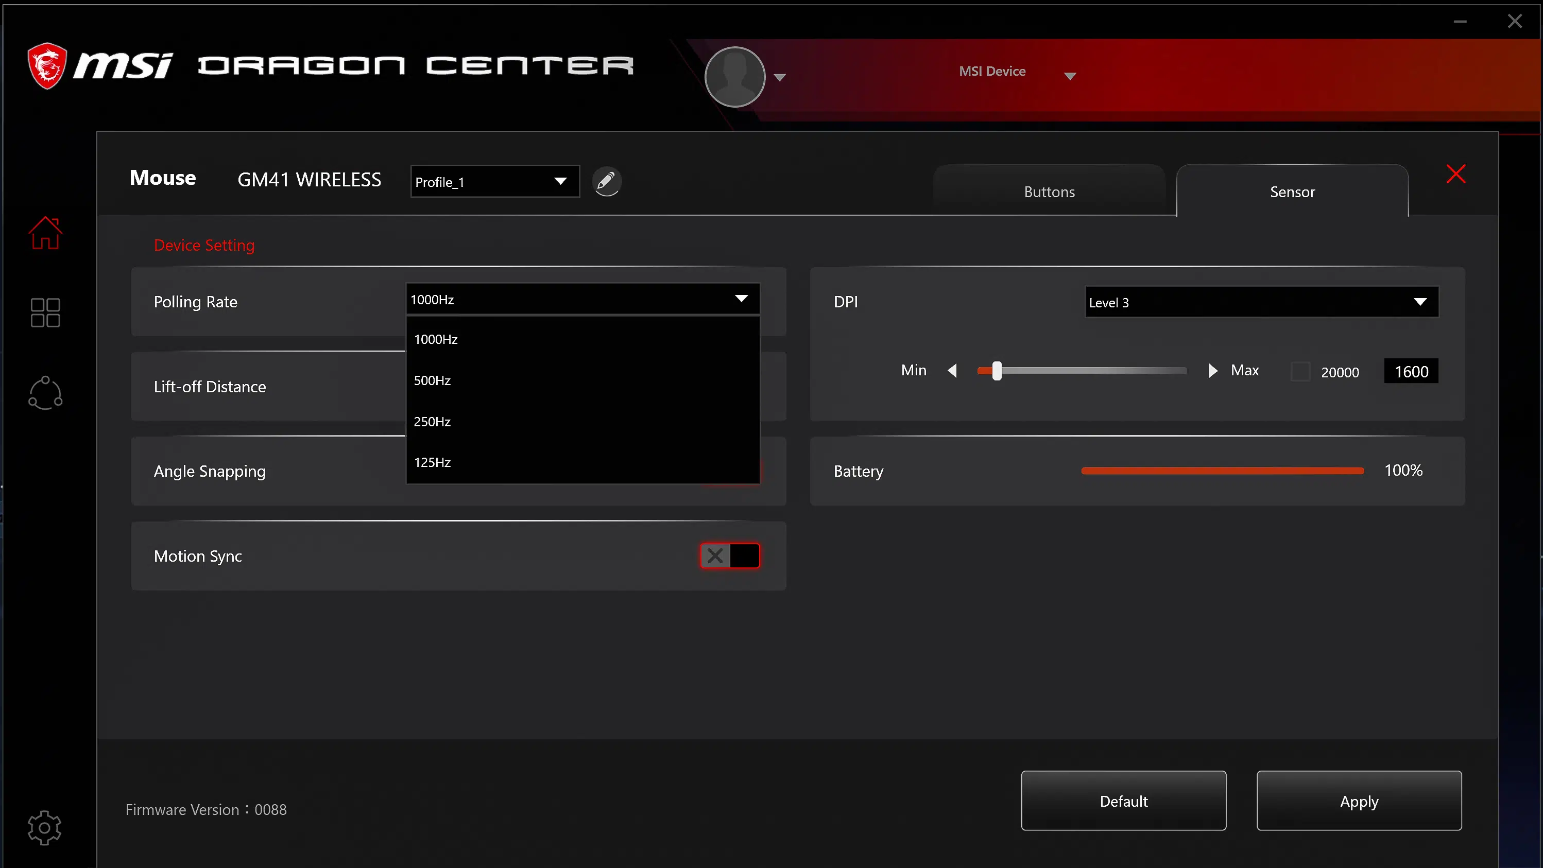The image size is (1543, 868).
Task: Minimize the Dragon Center window
Action: coord(1461,22)
